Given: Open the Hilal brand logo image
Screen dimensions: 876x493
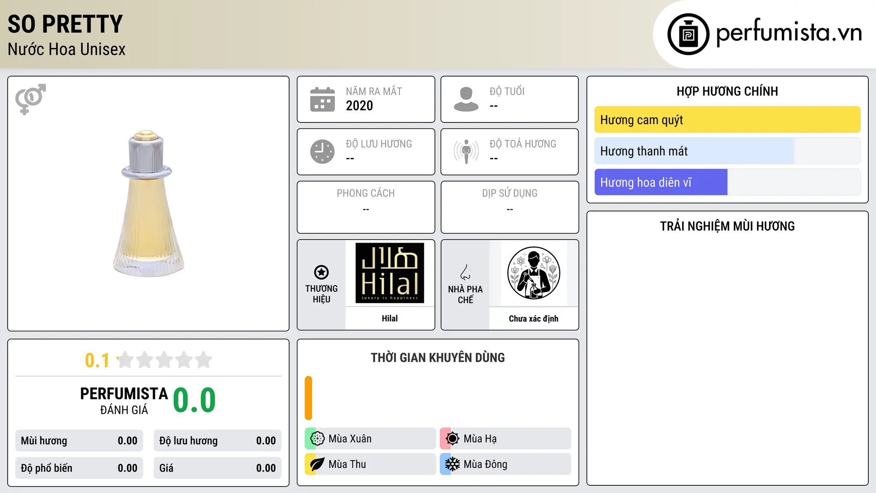Looking at the screenshot, I should [390, 273].
